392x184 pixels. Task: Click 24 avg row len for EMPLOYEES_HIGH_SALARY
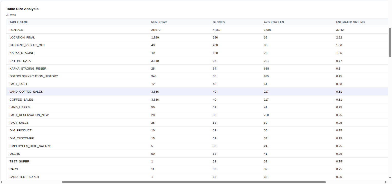266,146
